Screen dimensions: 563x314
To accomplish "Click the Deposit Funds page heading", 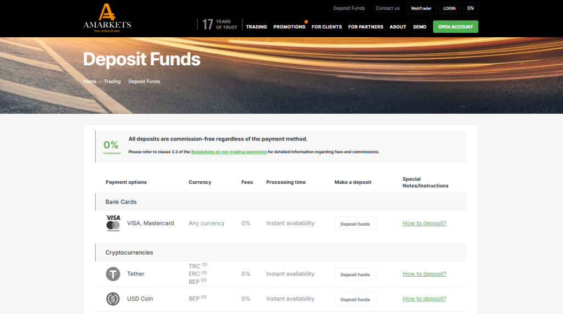I will (141, 59).
